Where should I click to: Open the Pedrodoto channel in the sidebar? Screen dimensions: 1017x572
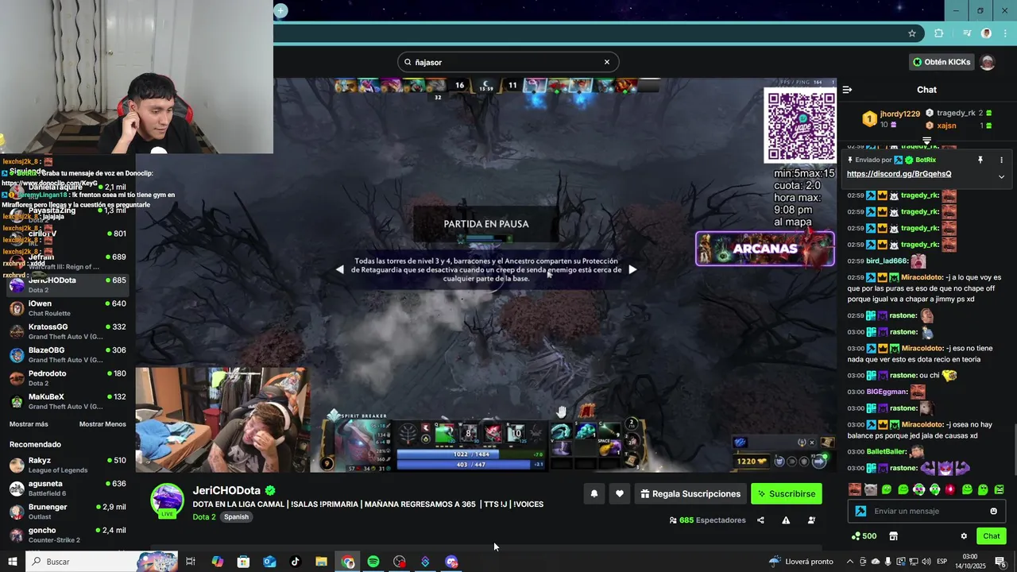[68, 378]
